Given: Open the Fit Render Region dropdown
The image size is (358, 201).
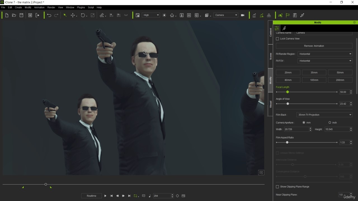Looking at the screenshot, I should pyautogui.click(x=325, y=54).
